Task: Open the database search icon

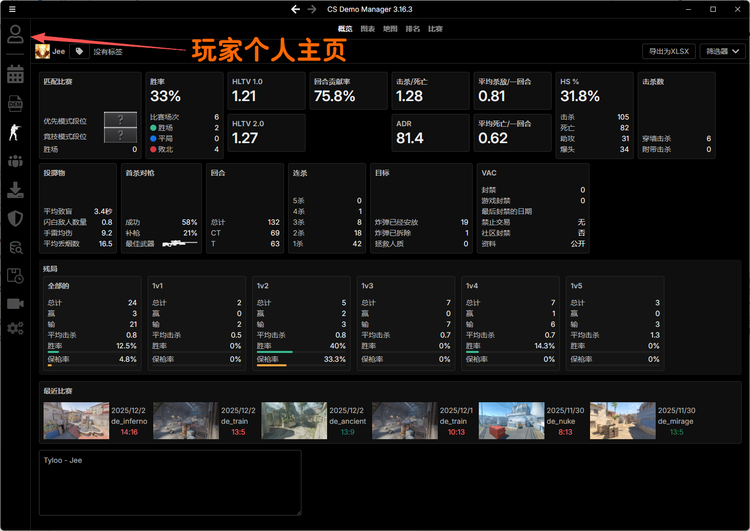Action: coord(15,248)
